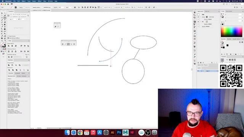Screen dimensions: 244x137
Task: Open Google Chrome from the Dock
Action: click(80, 132)
